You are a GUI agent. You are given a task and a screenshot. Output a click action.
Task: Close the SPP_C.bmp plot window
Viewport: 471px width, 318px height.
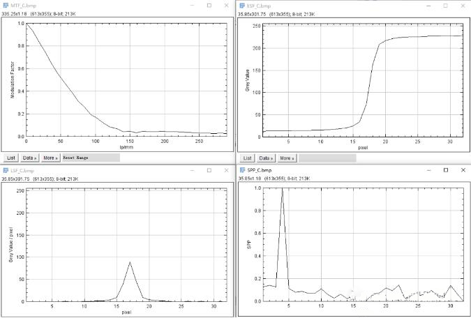tap(463, 170)
